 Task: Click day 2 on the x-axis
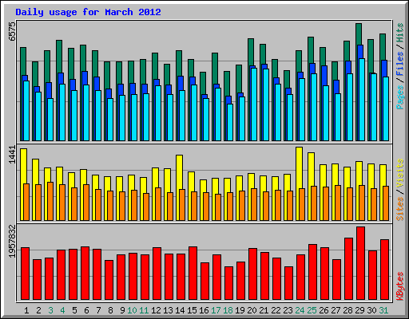click(38, 310)
